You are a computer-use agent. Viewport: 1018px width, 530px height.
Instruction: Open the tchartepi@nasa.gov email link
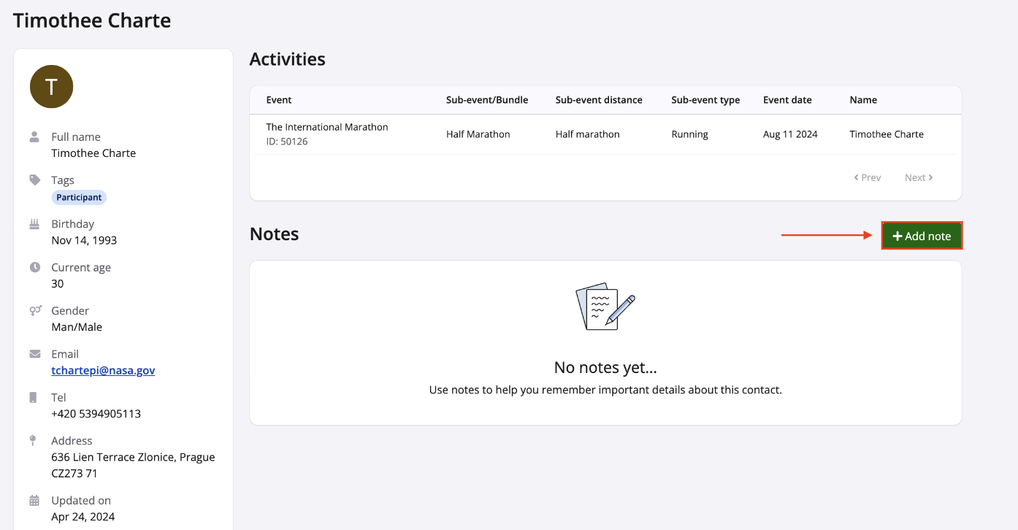pyautogui.click(x=103, y=370)
